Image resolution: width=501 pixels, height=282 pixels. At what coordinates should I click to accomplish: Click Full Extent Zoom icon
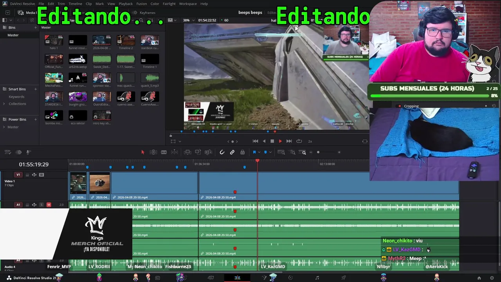pos(281,152)
